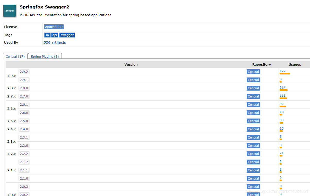Select the io tag
Viewport: 310px width, 196px height.
[x=47, y=35]
